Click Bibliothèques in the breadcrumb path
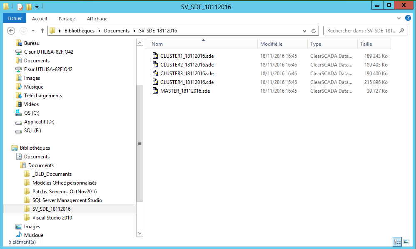The width and height of the screenshot is (416, 249). pos(79,31)
